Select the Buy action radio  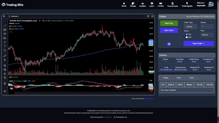(187, 34)
